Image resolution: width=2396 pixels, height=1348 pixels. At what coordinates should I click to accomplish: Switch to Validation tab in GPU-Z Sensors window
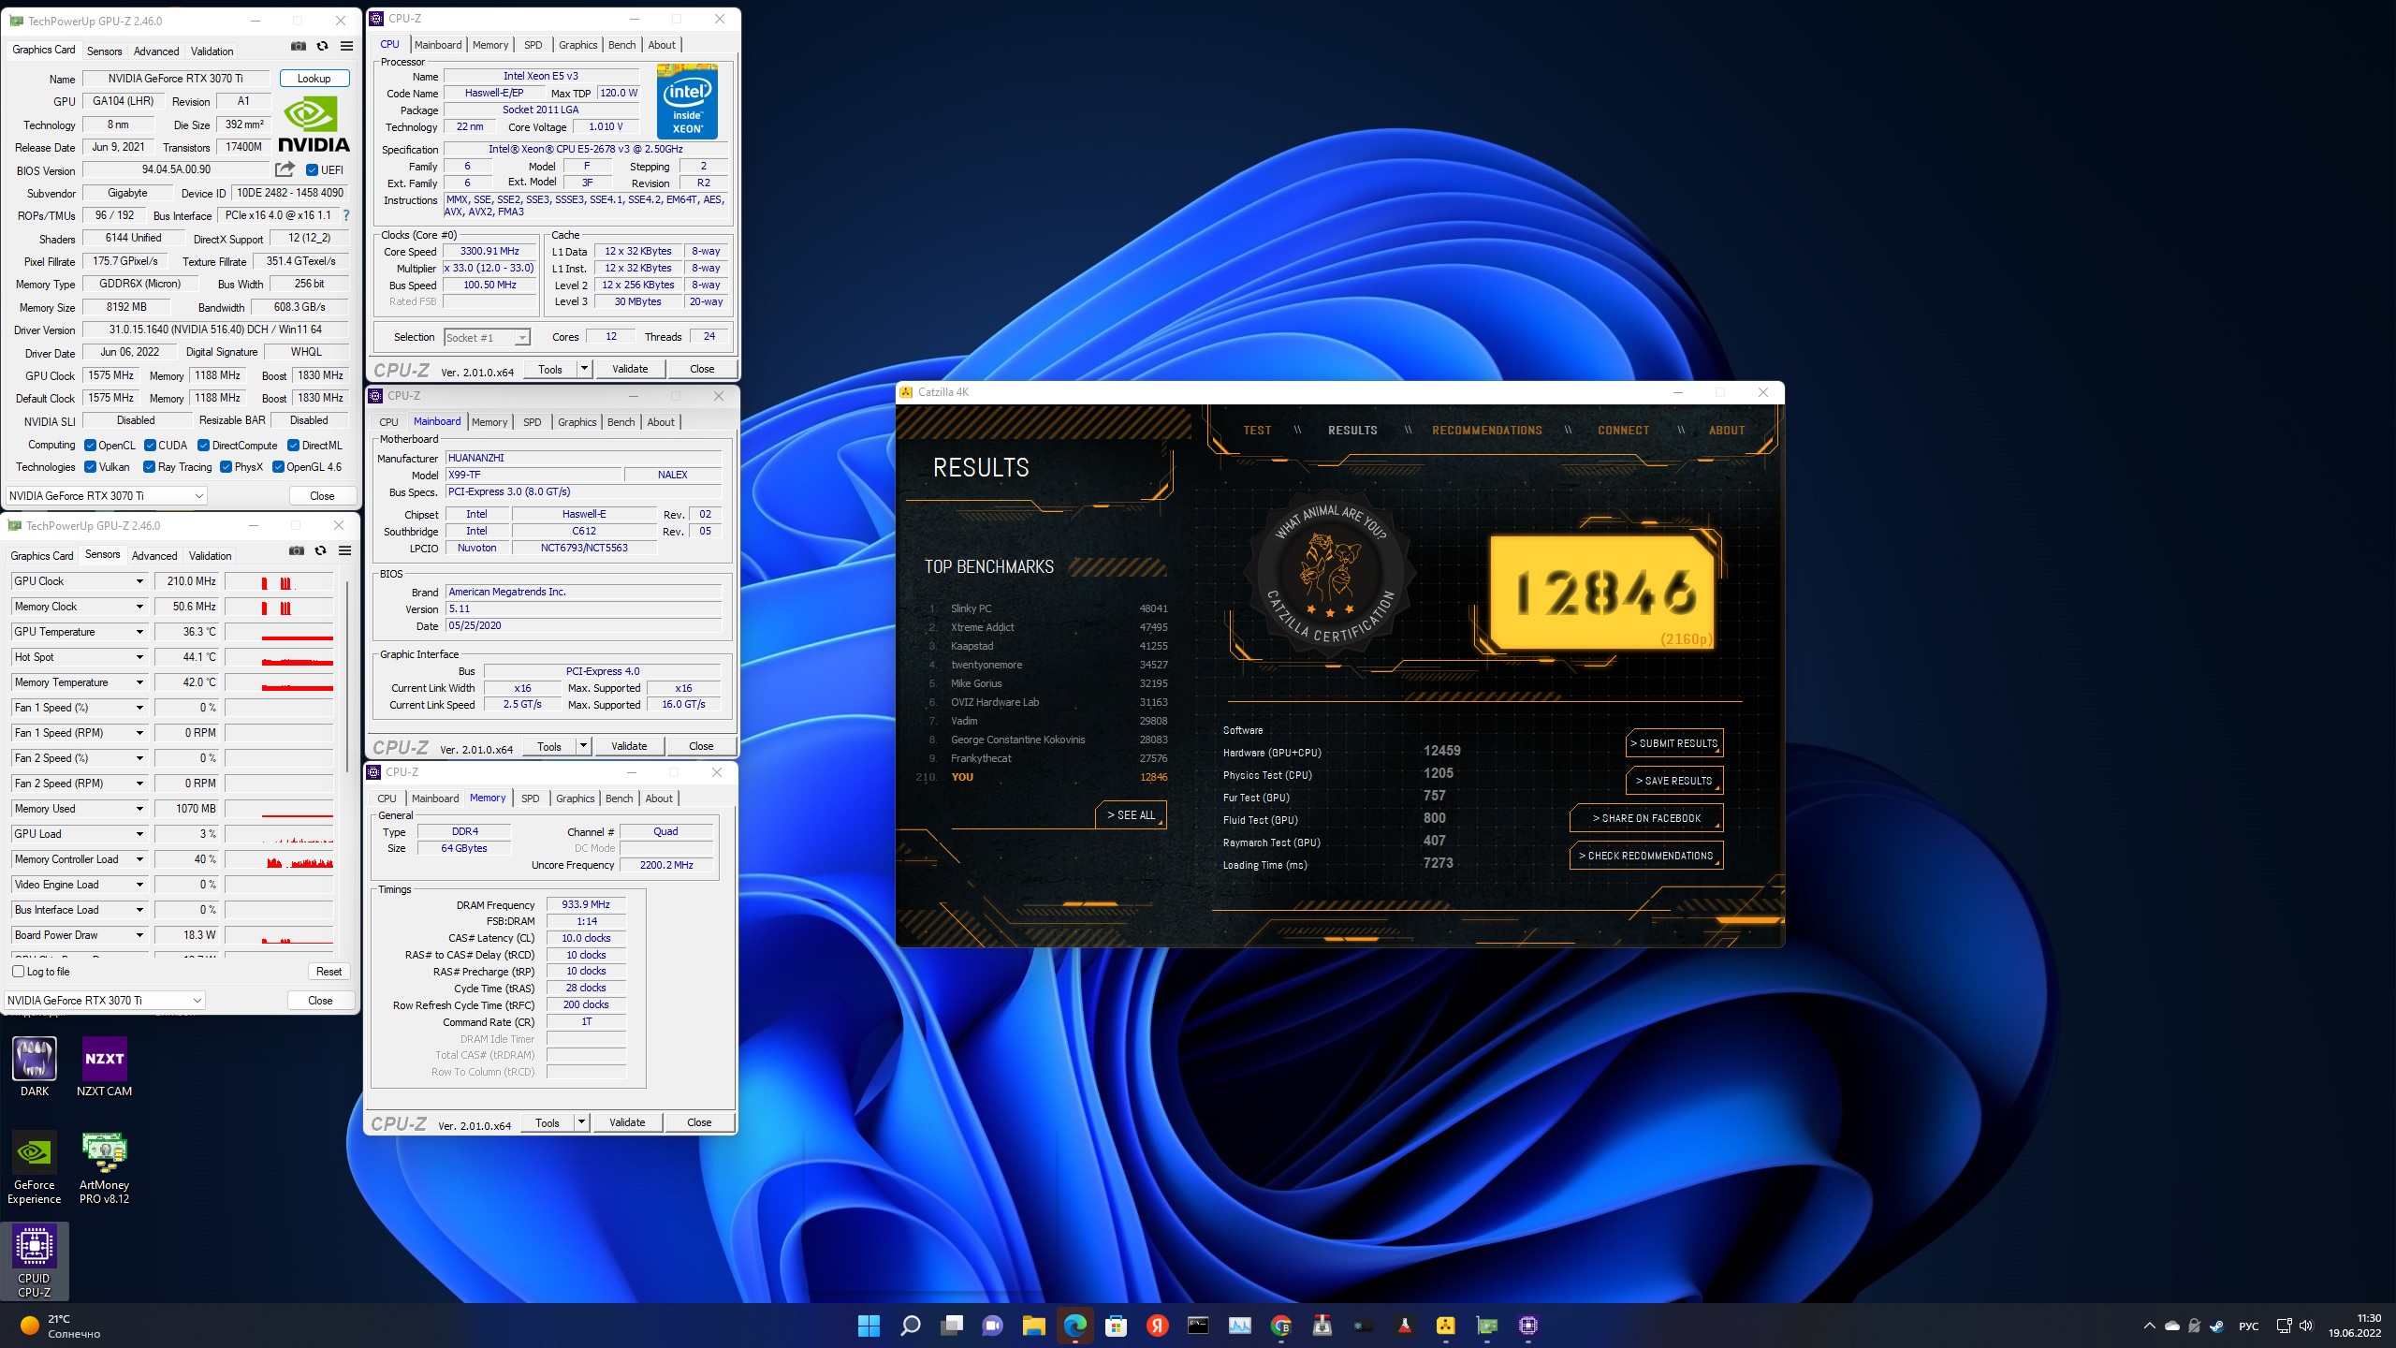point(210,556)
